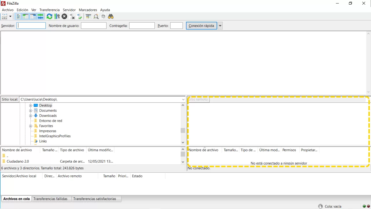Select the Desktop folder in tree
The image size is (371, 209).
click(x=46, y=105)
